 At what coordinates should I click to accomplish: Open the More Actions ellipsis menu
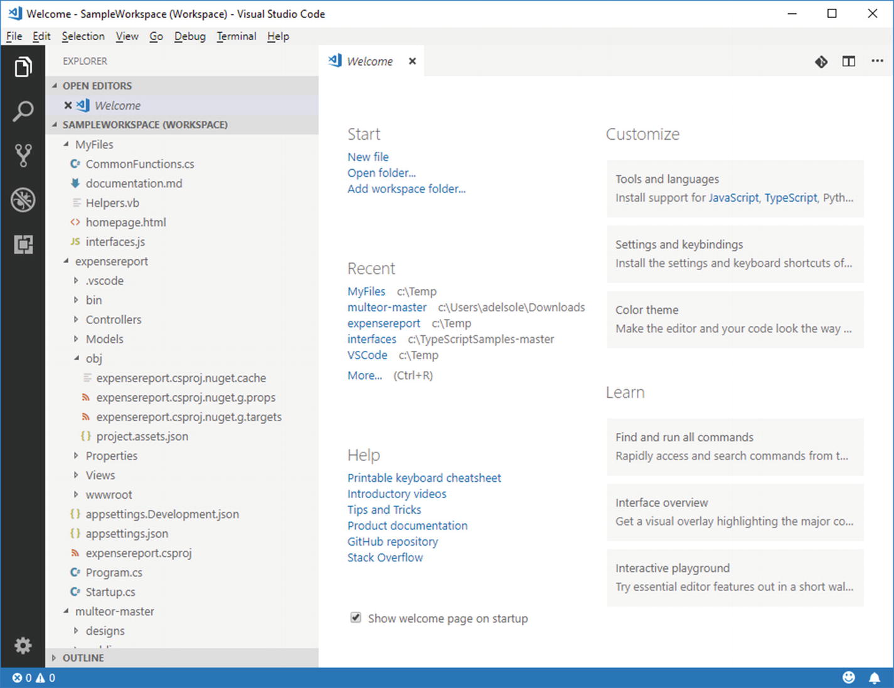click(x=877, y=61)
